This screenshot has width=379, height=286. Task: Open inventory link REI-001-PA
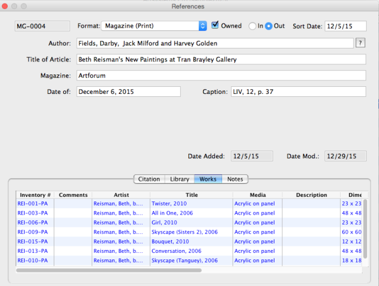coord(32,203)
